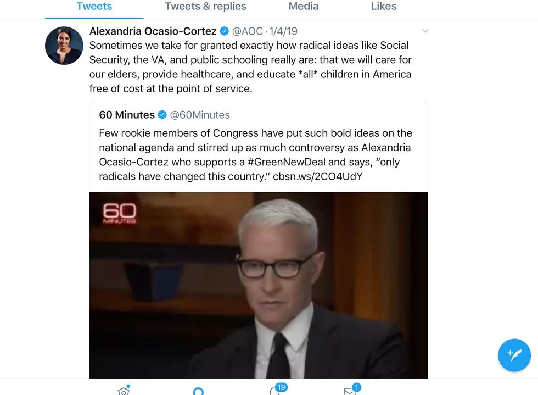
Task: Click 60 Minutes verified badge icon
Action: click(x=162, y=115)
